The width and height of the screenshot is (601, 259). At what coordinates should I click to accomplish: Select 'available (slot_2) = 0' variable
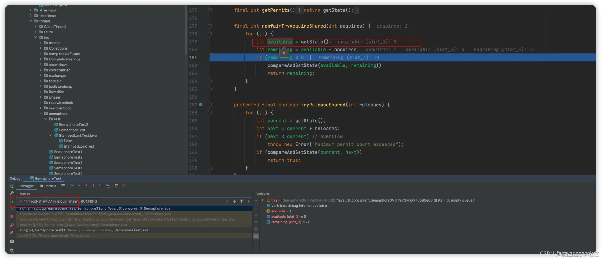click(286, 217)
